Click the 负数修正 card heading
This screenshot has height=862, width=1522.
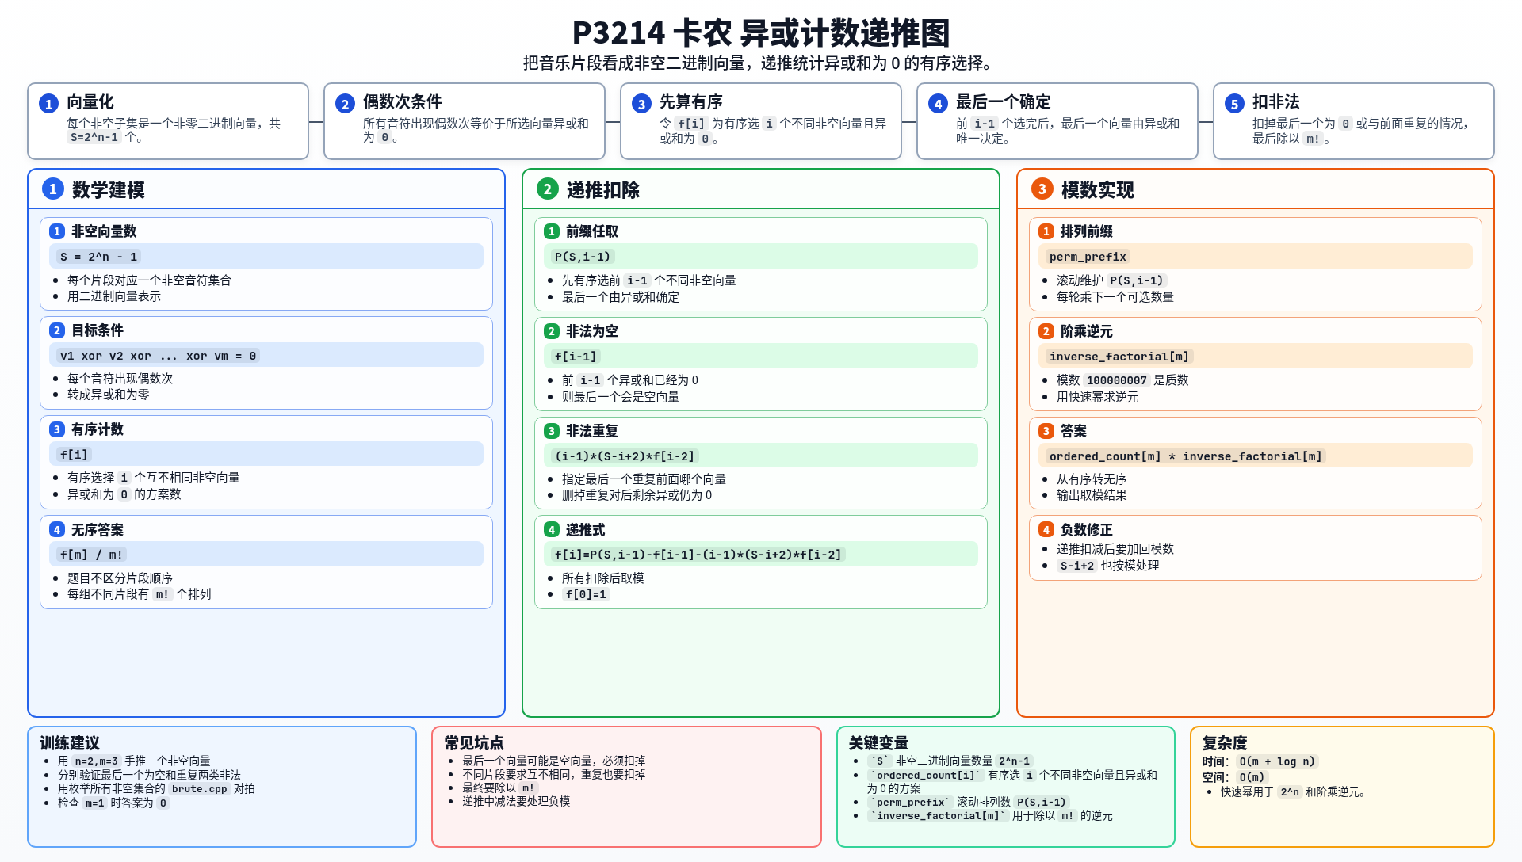click(1087, 530)
